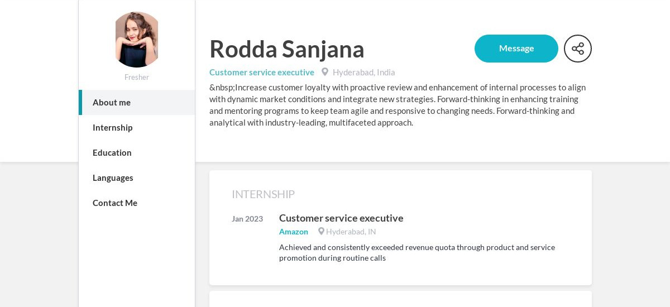Click the Jan 2023 date label

[x=247, y=219]
